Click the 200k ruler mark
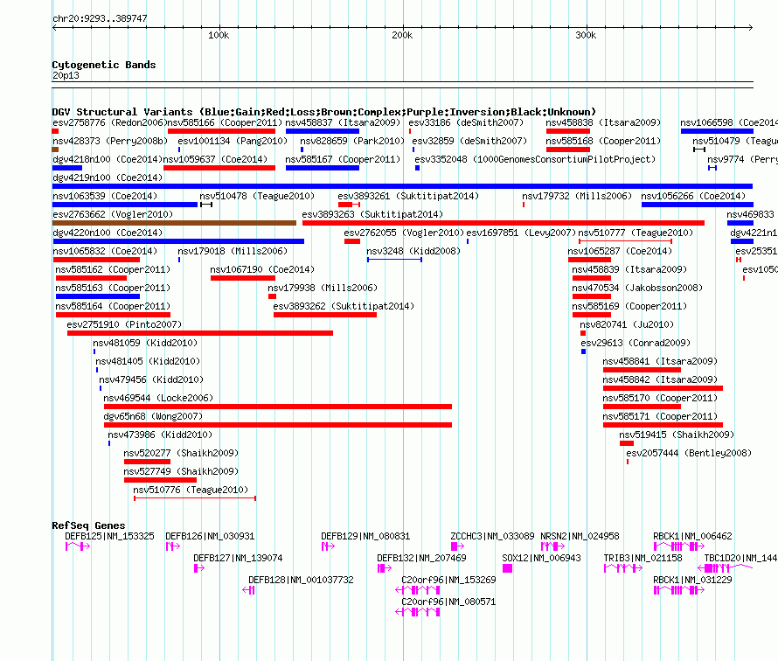778x661 pixels. coord(402,35)
